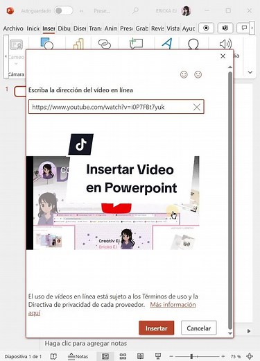Click the Cameo camera icon
This screenshot has width=260, height=361.
pyautogui.click(x=16, y=44)
